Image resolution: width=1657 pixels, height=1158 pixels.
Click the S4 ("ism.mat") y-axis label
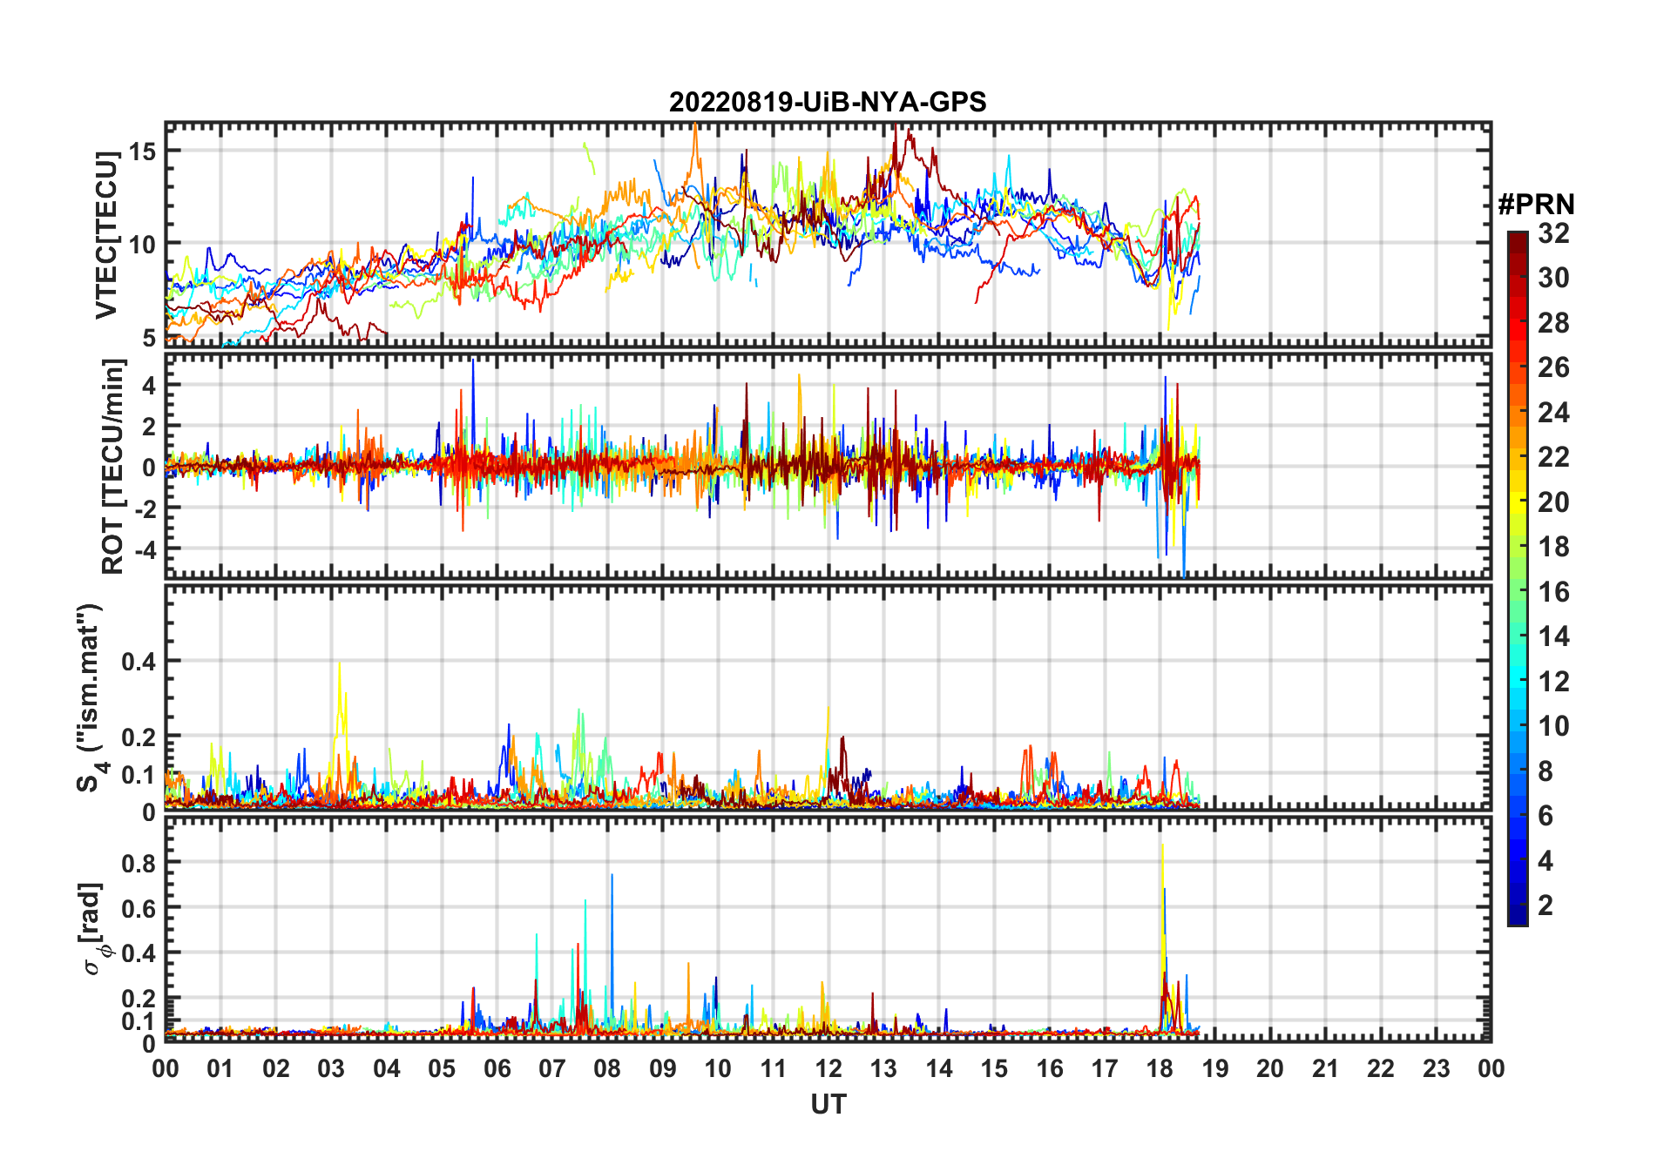91,697
